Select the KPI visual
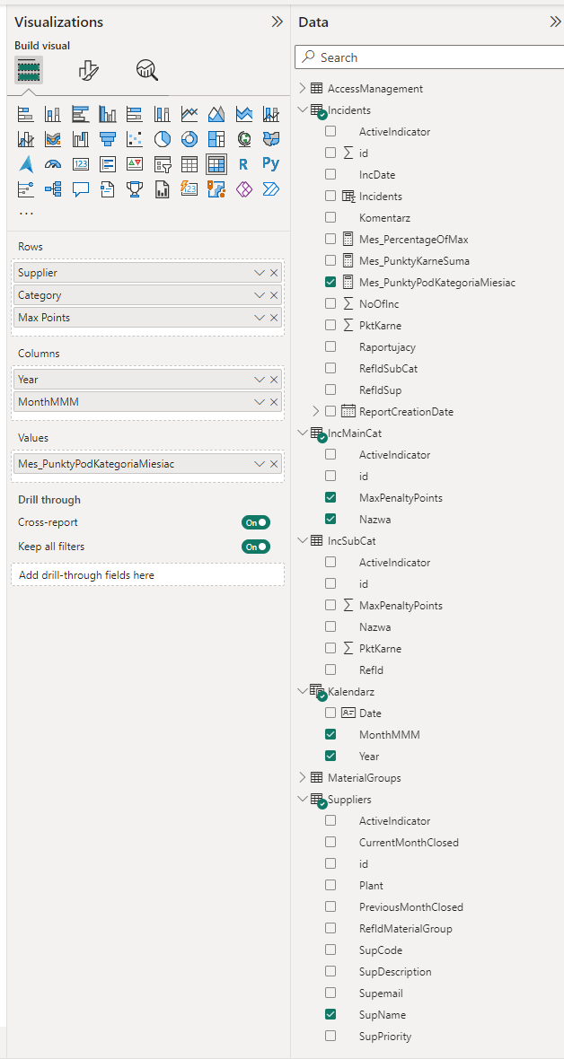 point(135,164)
